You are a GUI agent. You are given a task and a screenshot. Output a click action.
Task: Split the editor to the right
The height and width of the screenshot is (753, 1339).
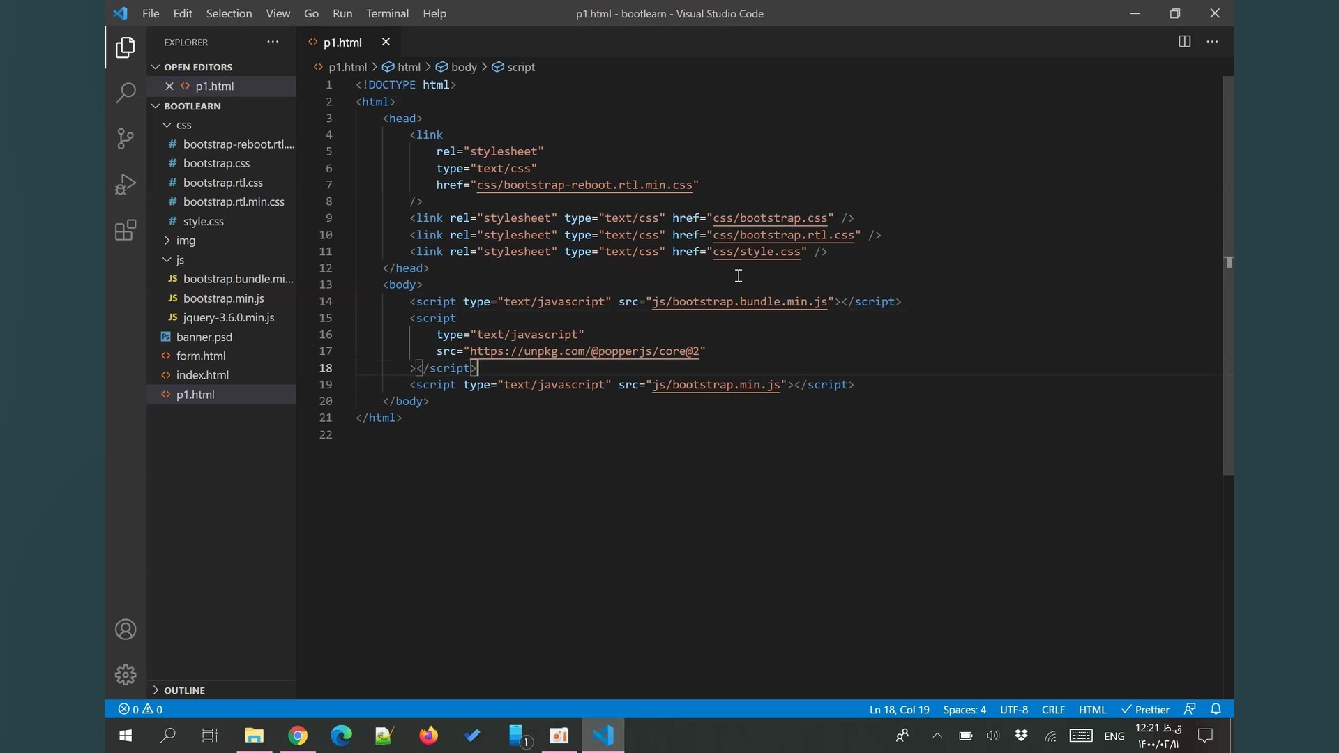coord(1184,42)
